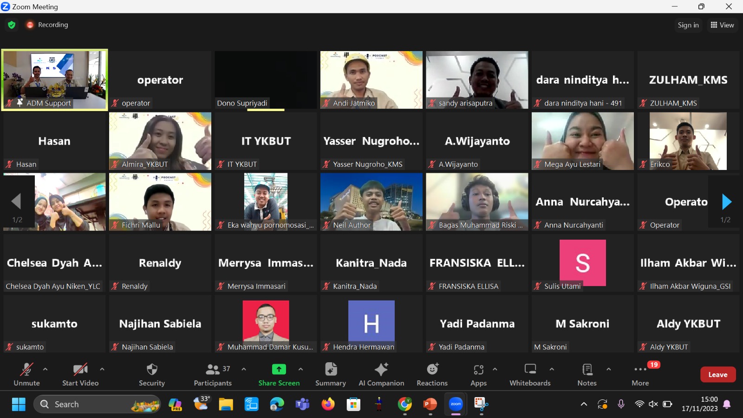Expand share options arrow beside Share Screen
743x418 pixels.
click(300, 369)
